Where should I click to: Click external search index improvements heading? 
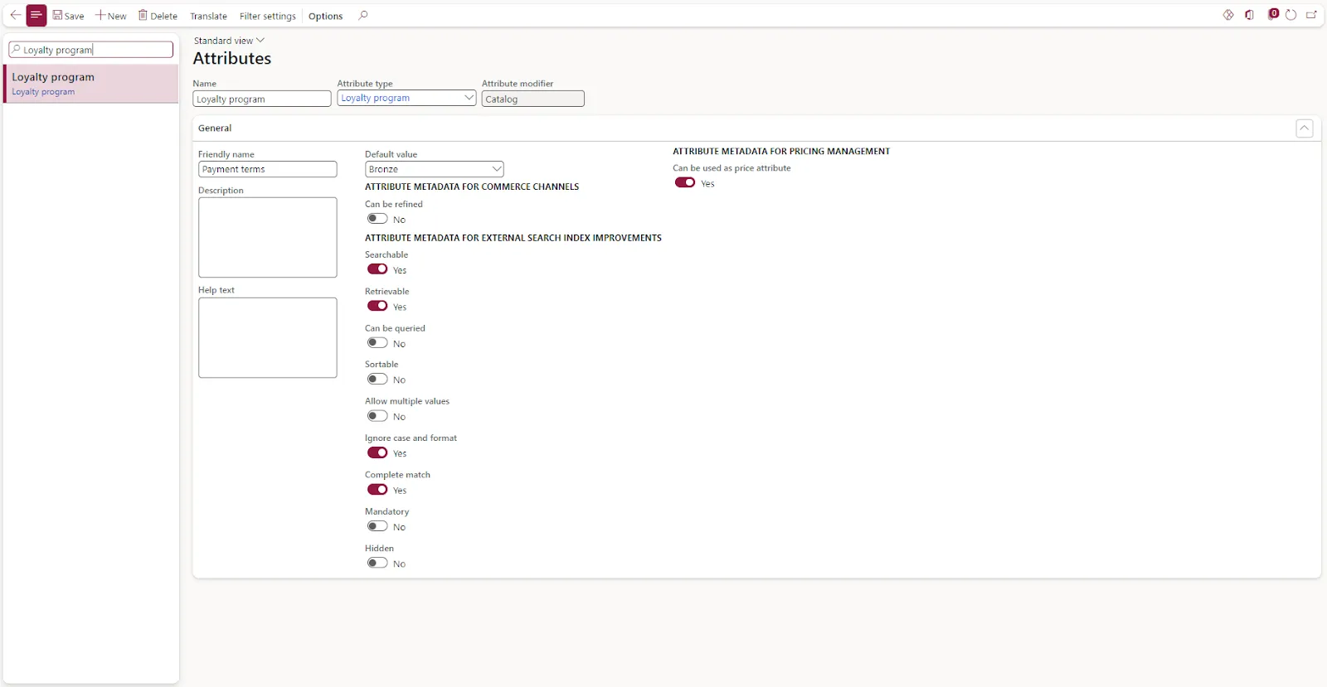[513, 238]
